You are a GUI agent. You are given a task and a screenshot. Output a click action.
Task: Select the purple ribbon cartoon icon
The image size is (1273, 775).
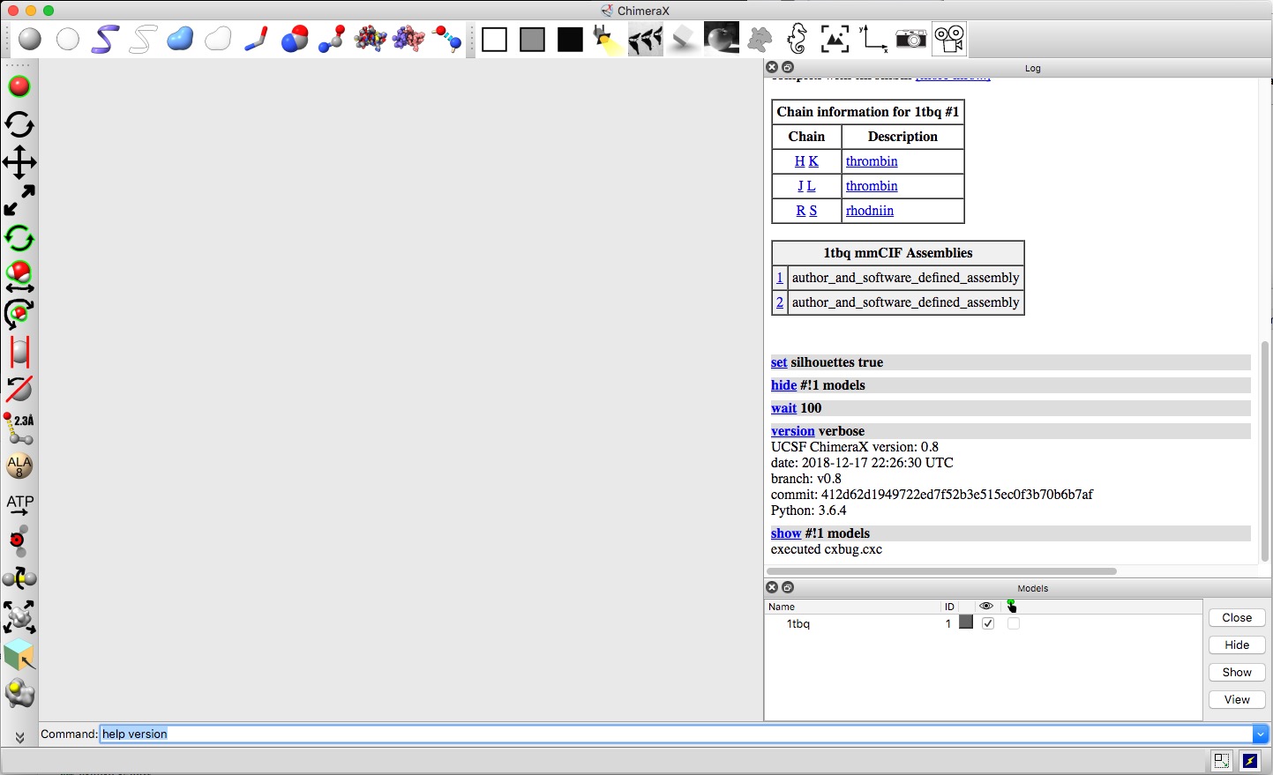pos(105,39)
